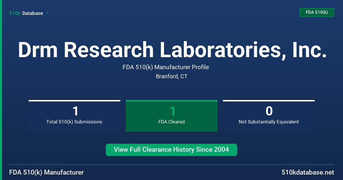Select the Total 510(k) Submissions card
Image resolution: width=343 pixels, height=180 pixels.
click(x=74, y=116)
